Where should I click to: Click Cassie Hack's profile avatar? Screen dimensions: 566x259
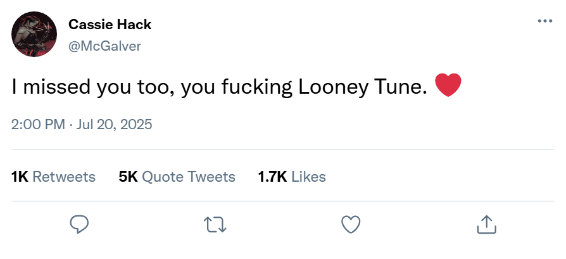(x=35, y=35)
